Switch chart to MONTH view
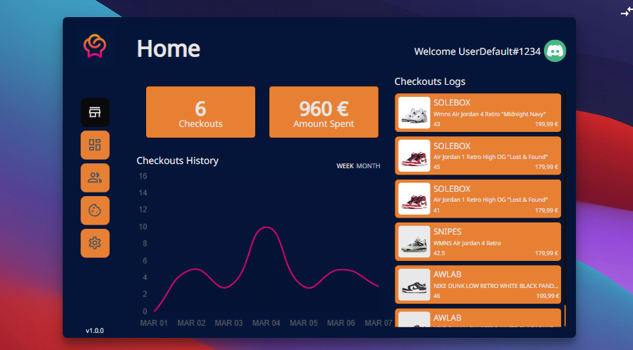 click(x=368, y=166)
